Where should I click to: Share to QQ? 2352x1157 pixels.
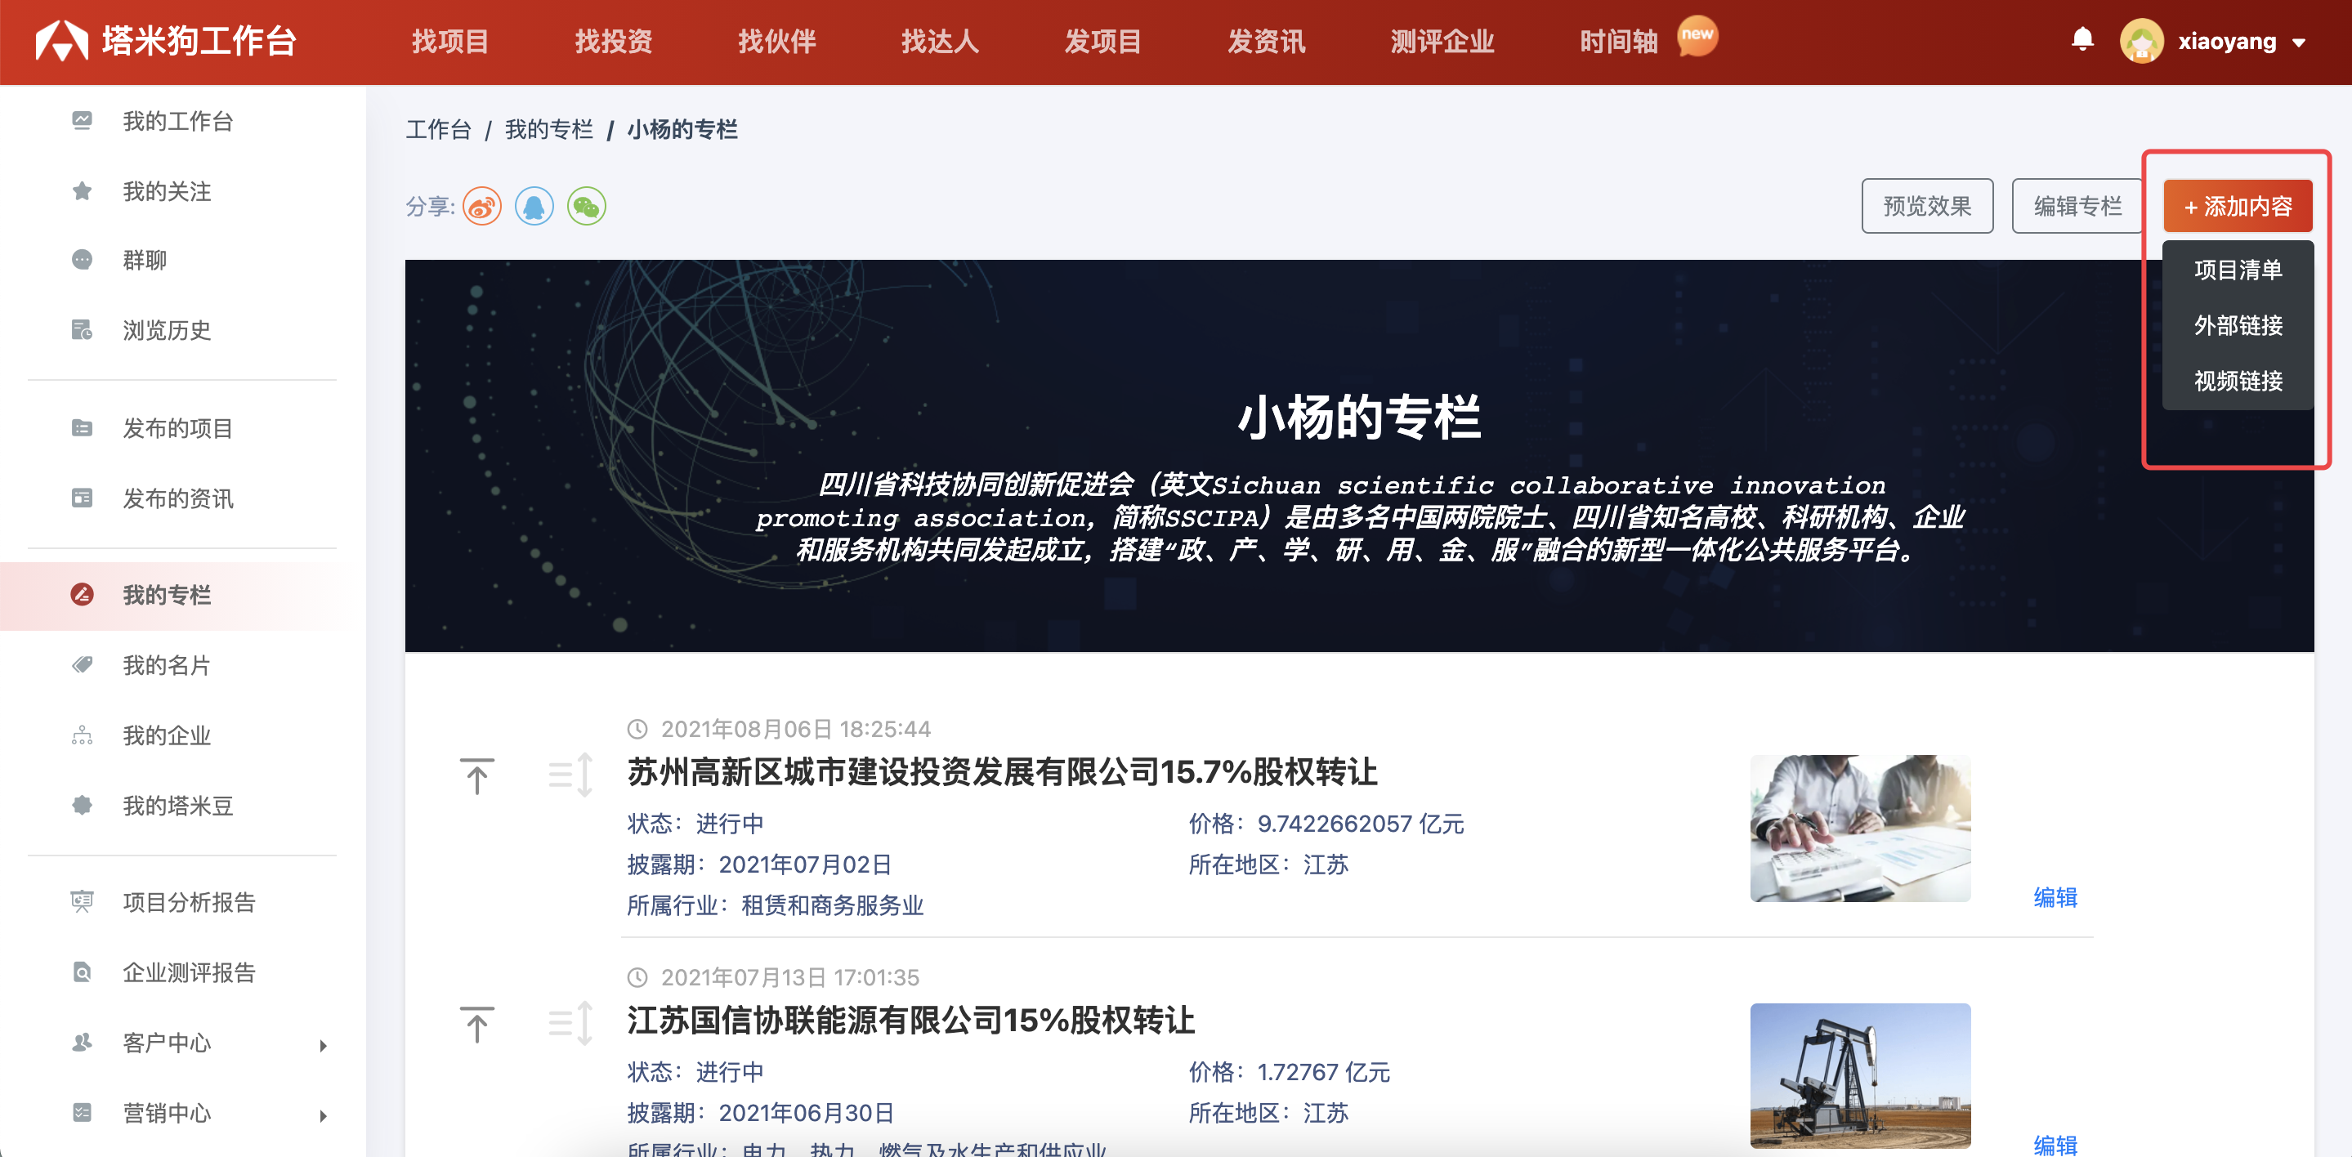pos(534,207)
